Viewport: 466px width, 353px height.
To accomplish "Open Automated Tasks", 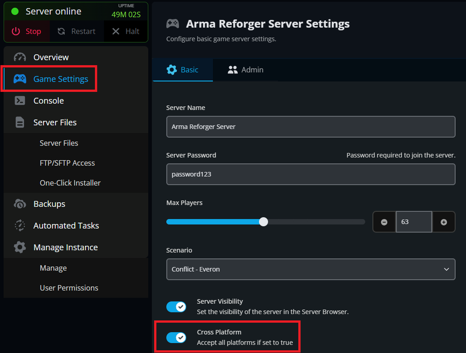I will (76, 225).
